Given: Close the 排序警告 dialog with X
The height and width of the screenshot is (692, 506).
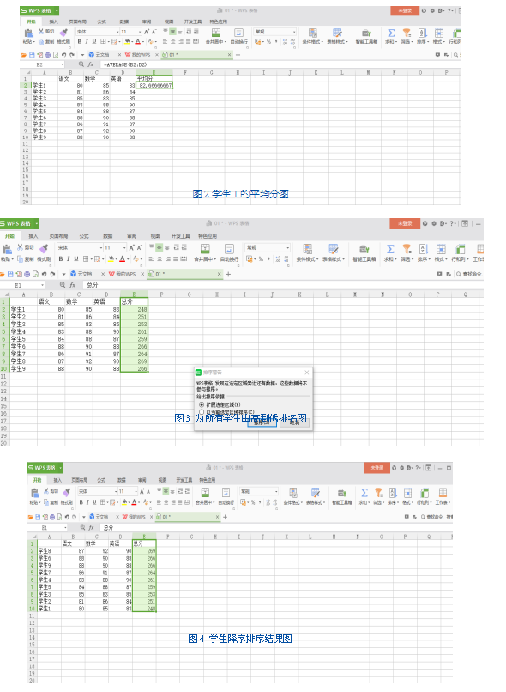Looking at the screenshot, I should [307, 373].
